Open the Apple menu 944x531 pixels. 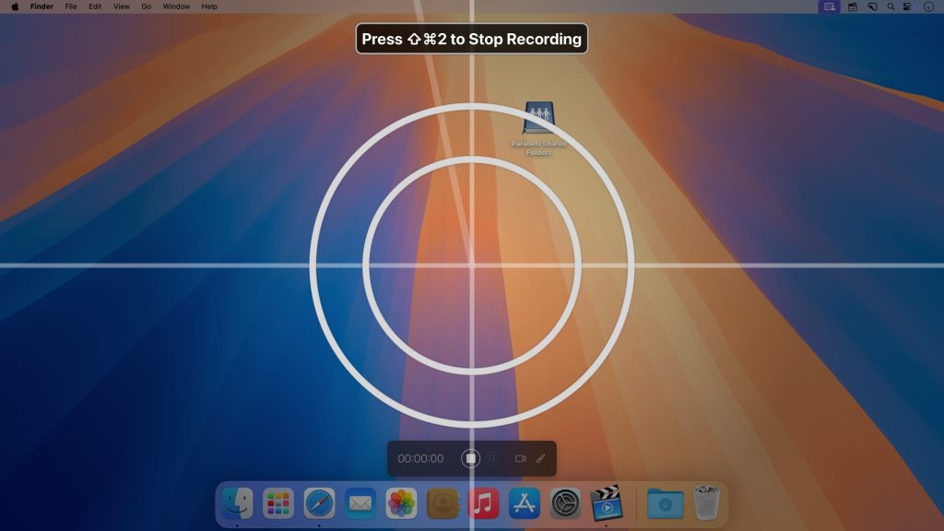15,6
